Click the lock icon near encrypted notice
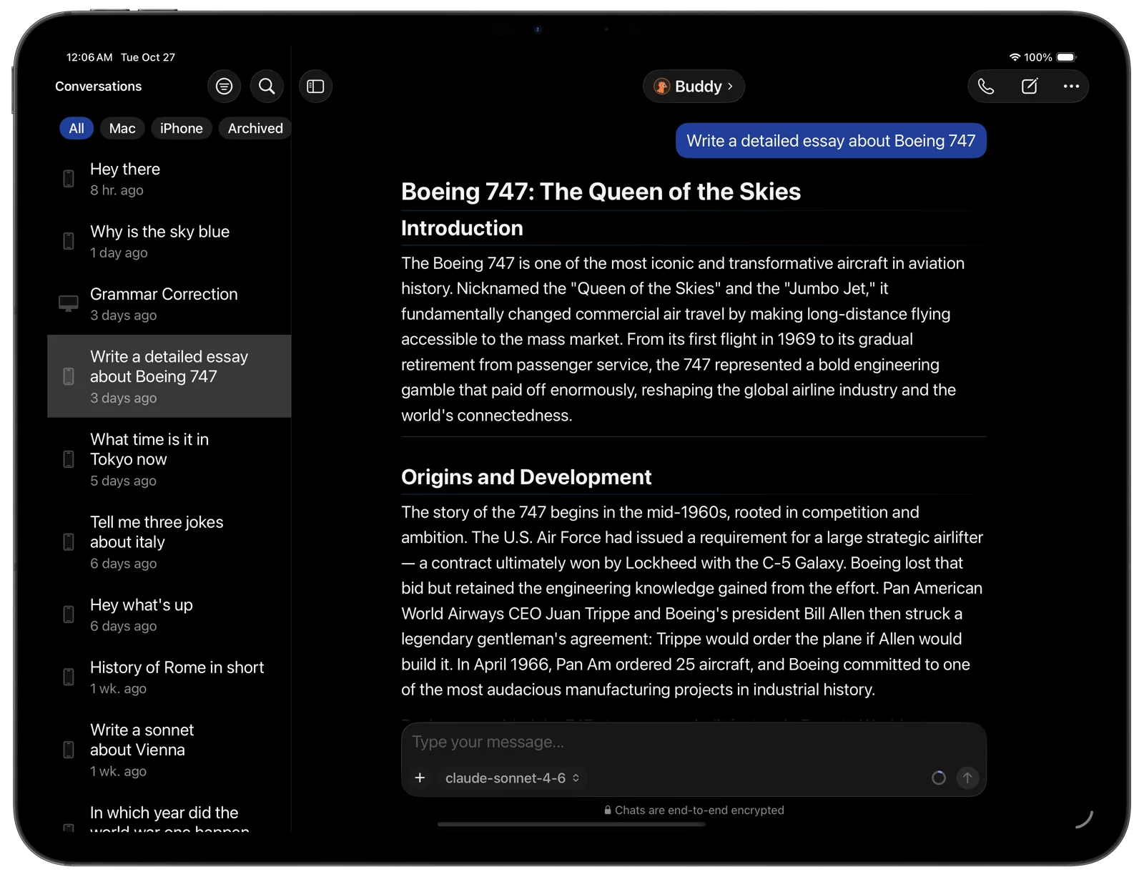 coord(608,810)
